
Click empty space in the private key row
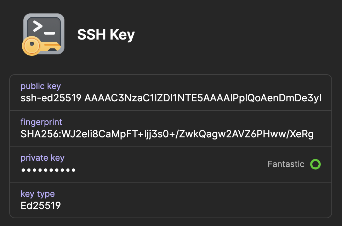pos(170,164)
